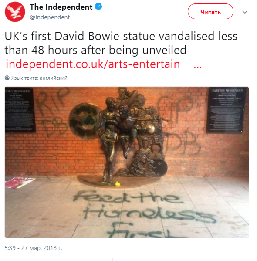Screen dimensions: 257x261
Task: Click the standing bronze Bowie figure
Action: pos(108,140)
